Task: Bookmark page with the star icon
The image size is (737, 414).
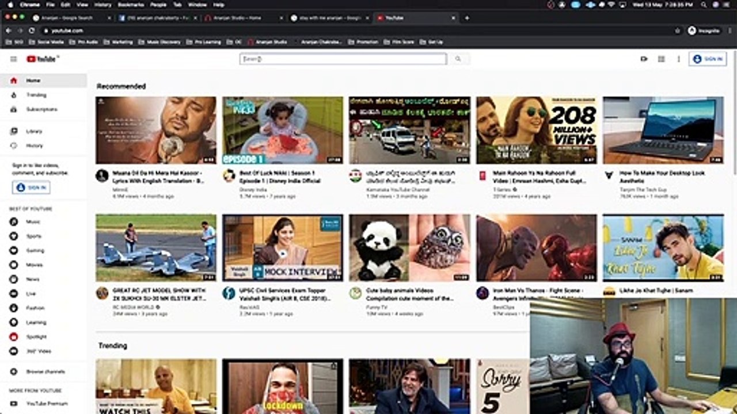Action: [x=678, y=30]
